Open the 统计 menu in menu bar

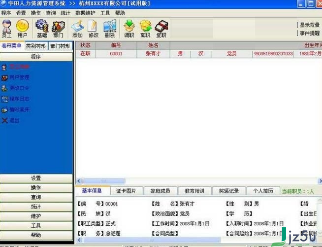[x=65, y=13]
